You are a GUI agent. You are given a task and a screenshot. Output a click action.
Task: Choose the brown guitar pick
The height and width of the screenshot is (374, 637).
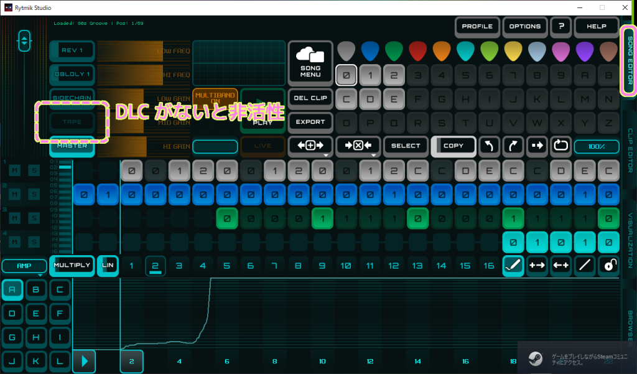point(608,51)
